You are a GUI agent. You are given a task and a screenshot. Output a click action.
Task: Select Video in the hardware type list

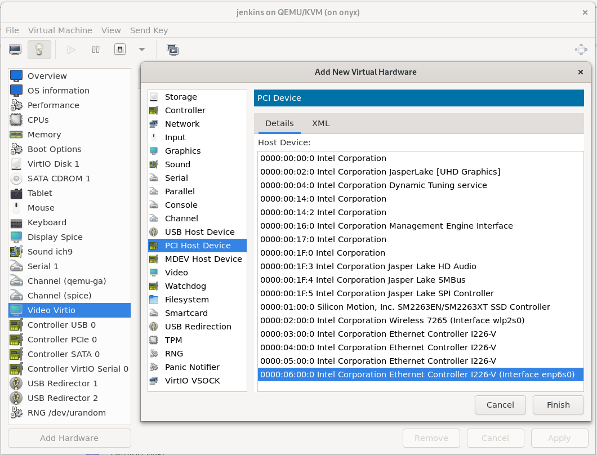pos(197,273)
